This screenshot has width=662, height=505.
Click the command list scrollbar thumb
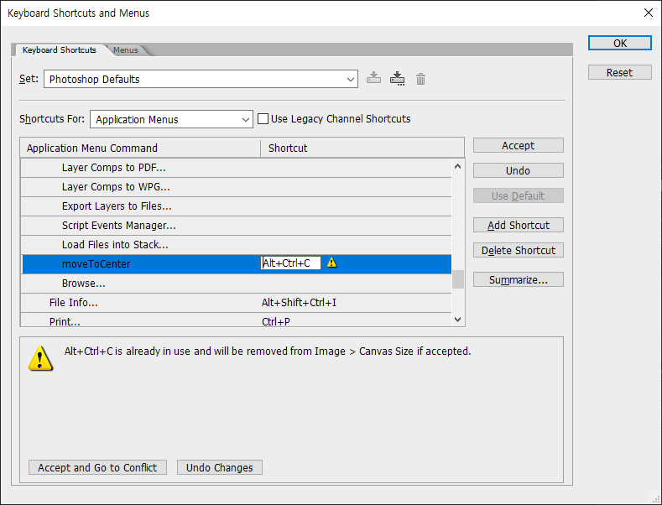(457, 279)
